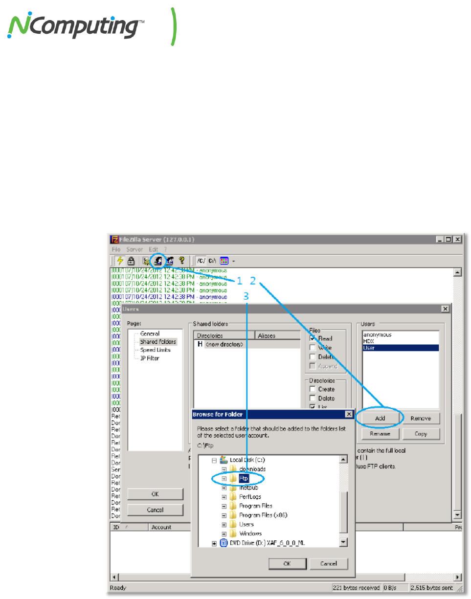Expand the DVD Drive (D:) node
The width and height of the screenshot is (471, 599).
coord(214,543)
